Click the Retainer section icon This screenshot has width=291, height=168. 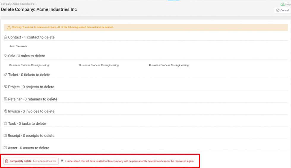coord(5,99)
